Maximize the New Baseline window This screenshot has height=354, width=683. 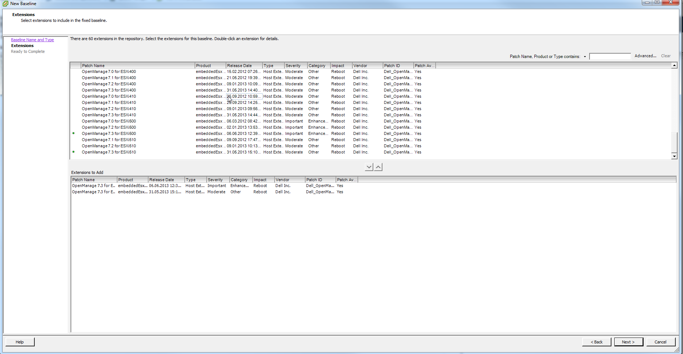point(657,2)
